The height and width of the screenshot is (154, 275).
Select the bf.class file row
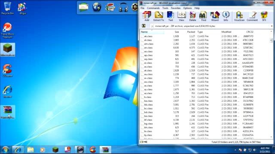[197, 120]
